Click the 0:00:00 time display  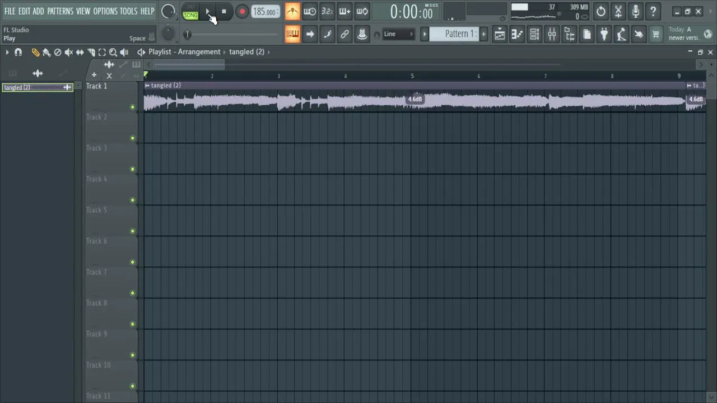412,12
